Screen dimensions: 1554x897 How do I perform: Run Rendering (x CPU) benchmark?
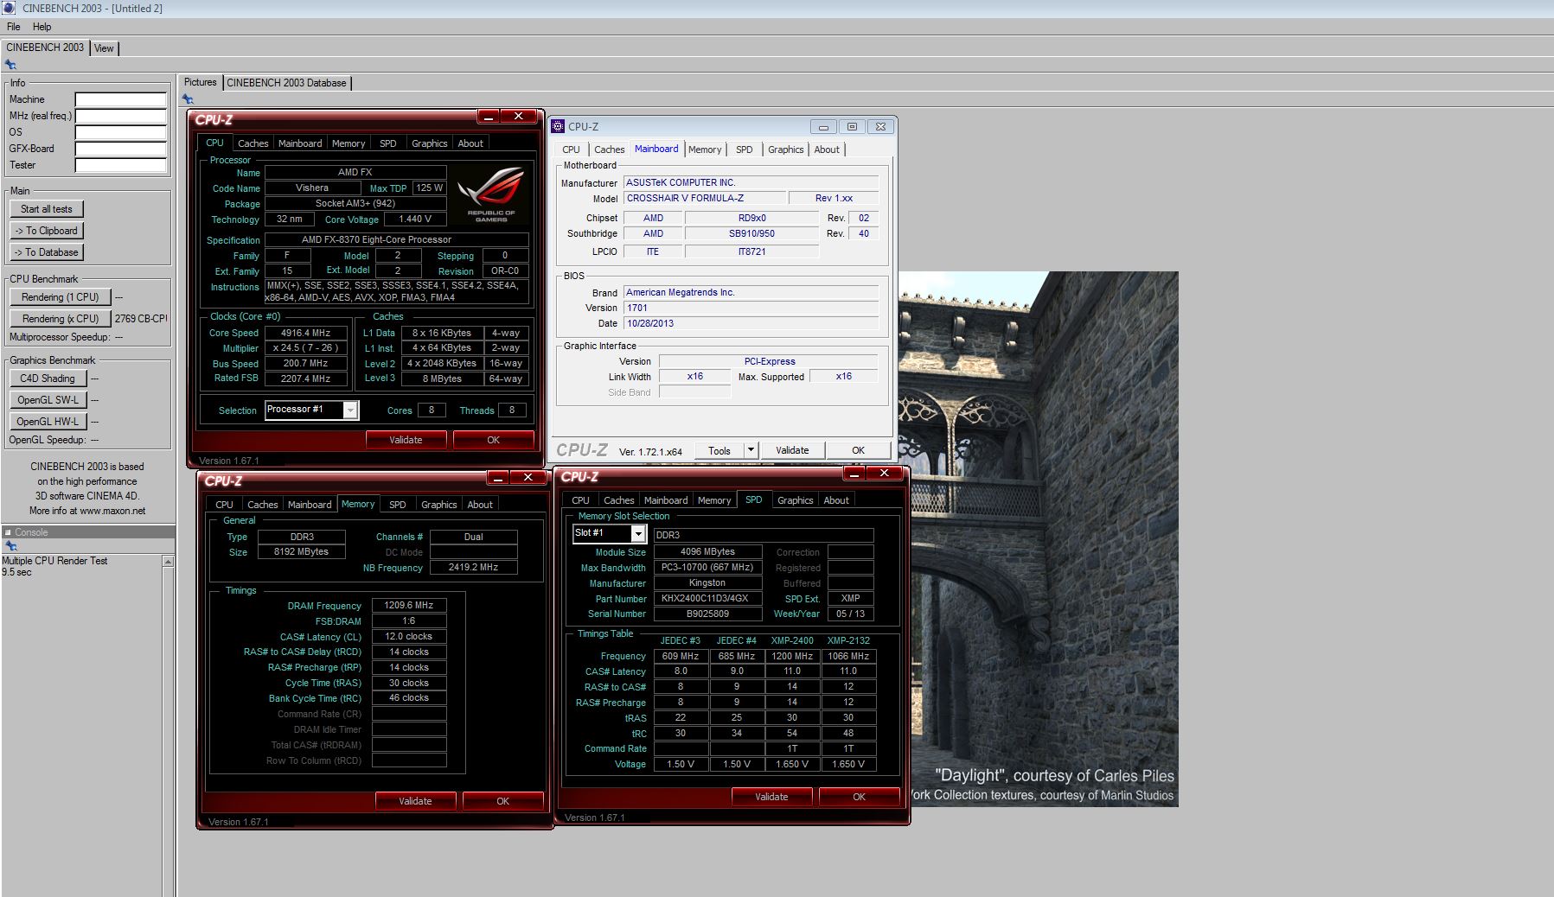(x=61, y=319)
